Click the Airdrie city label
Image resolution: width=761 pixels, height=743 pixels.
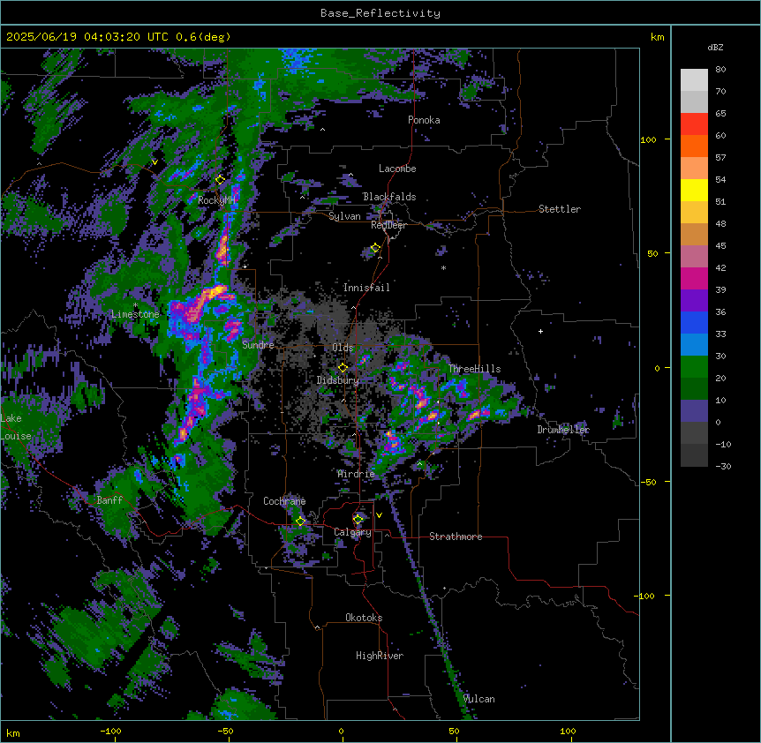click(356, 474)
